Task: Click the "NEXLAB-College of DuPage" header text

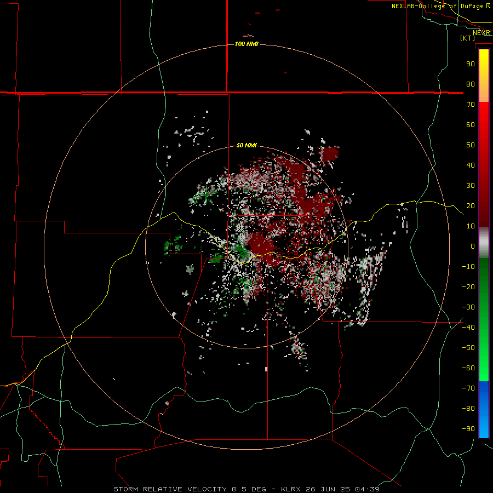Action: click(438, 6)
